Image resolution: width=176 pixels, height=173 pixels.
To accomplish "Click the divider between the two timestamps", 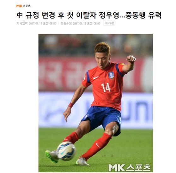I will click(x=58, y=23).
